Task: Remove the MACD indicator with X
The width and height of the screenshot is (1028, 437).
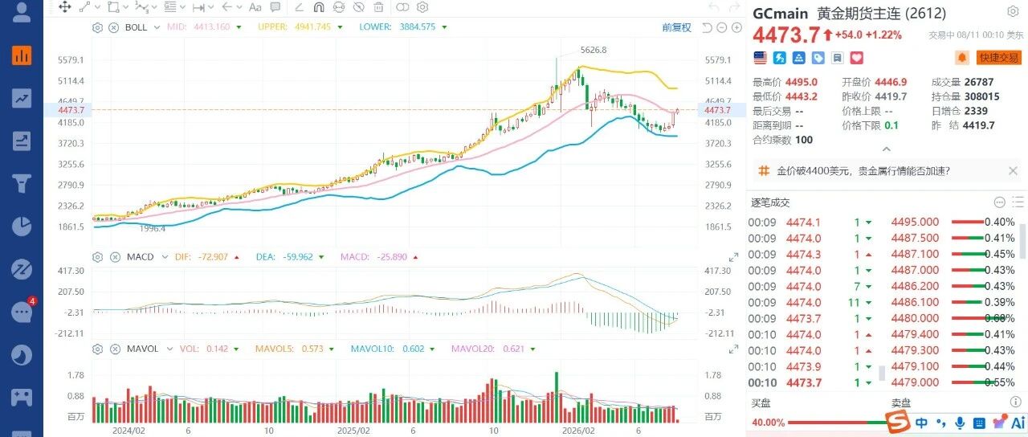Action: pyautogui.click(x=113, y=257)
